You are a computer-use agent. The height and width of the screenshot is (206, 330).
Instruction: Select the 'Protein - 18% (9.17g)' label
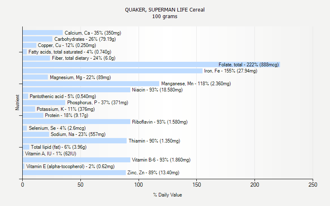click(66, 115)
